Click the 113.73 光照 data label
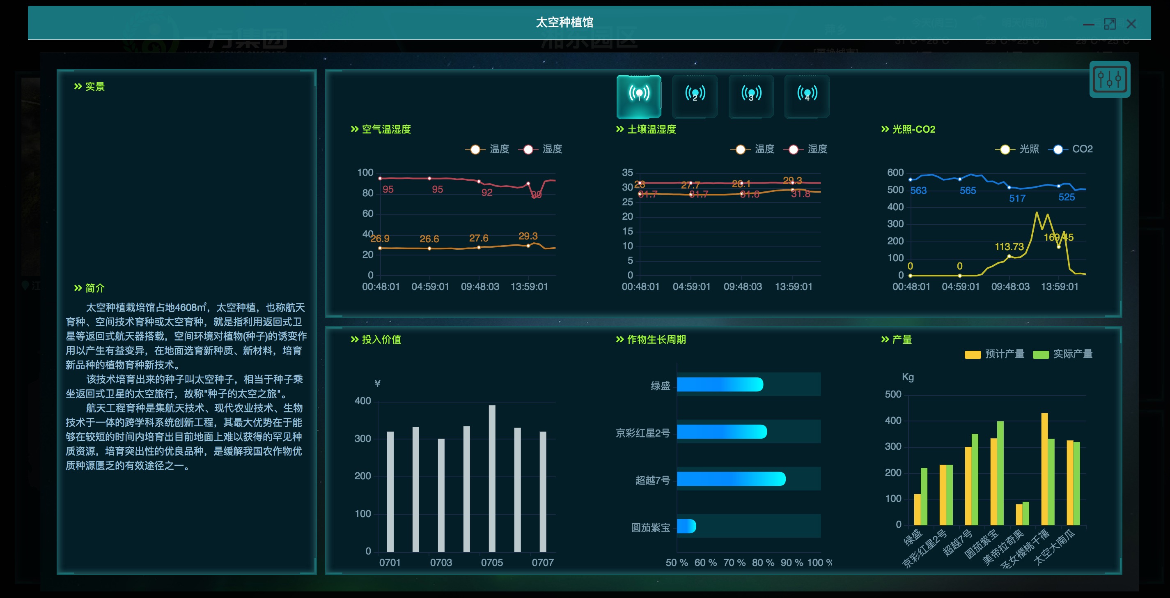 click(x=1009, y=247)
